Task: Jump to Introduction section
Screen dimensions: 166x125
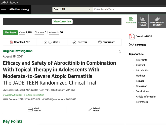Action: pyautogui.click(x=143, y=70)
